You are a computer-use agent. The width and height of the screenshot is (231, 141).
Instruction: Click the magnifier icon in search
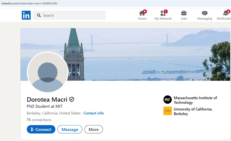[x=38, y=15]
